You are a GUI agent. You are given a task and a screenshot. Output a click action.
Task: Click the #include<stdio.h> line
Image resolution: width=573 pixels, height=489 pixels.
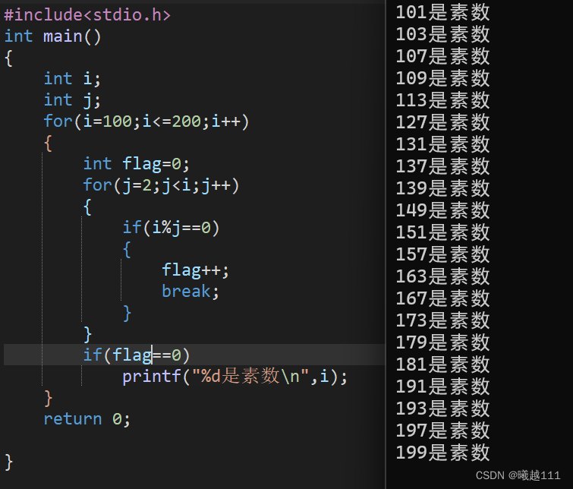tap(87, 15)
